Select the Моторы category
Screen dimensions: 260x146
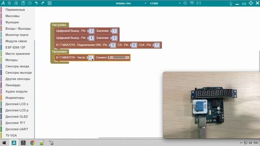click(11, 60)
